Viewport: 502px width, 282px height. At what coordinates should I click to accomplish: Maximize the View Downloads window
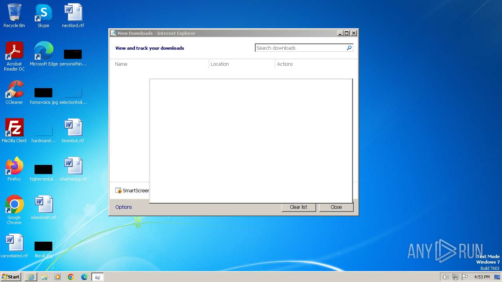[347, 33]
